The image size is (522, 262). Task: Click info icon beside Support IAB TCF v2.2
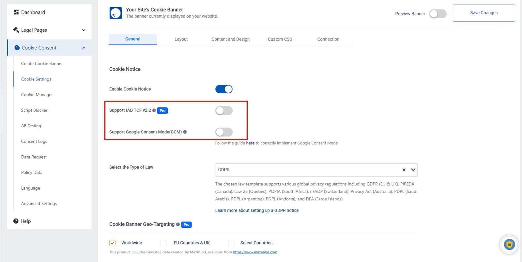tap(154, 110)
